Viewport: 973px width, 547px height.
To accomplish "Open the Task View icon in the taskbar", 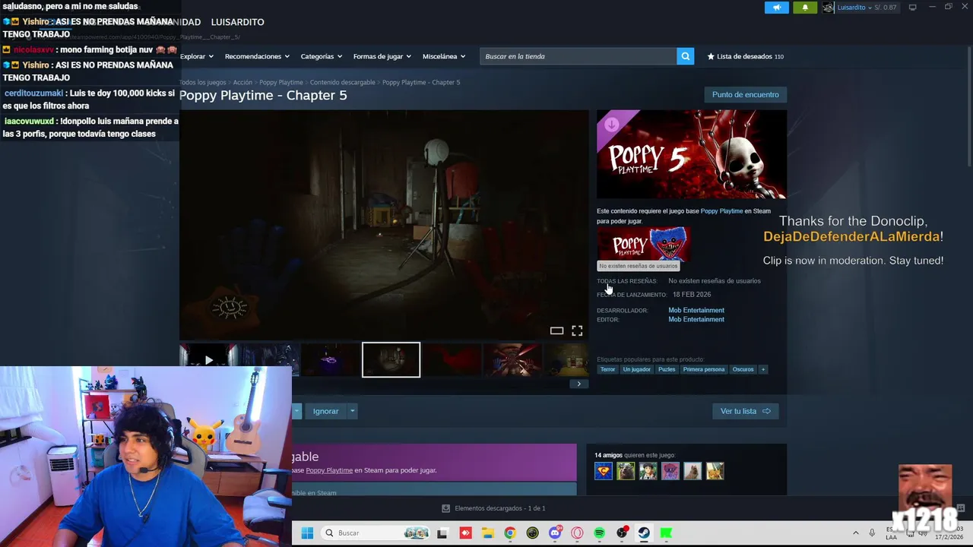I will coord(442,533).
